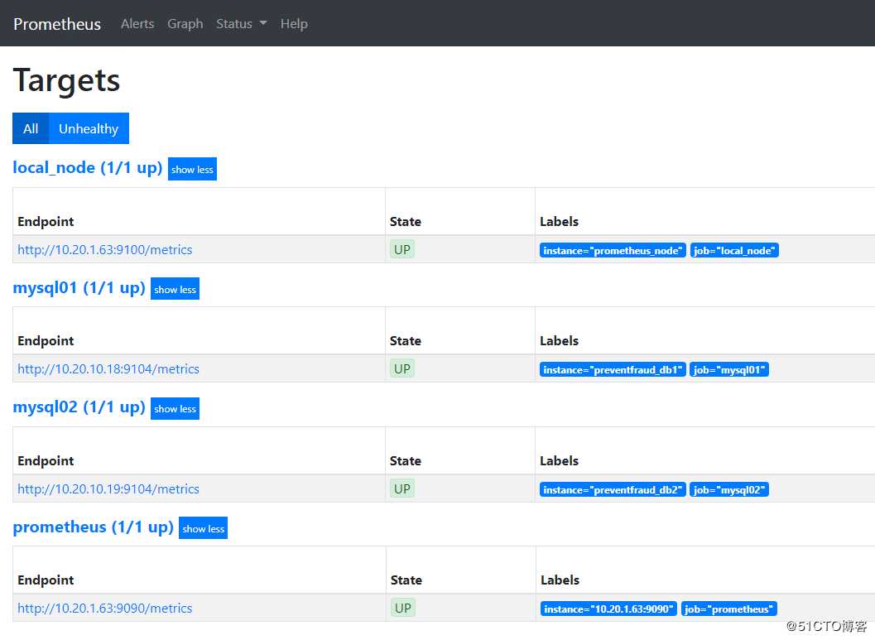
Task: Collapse local_node group with show less
Action: tap(192, 170)
